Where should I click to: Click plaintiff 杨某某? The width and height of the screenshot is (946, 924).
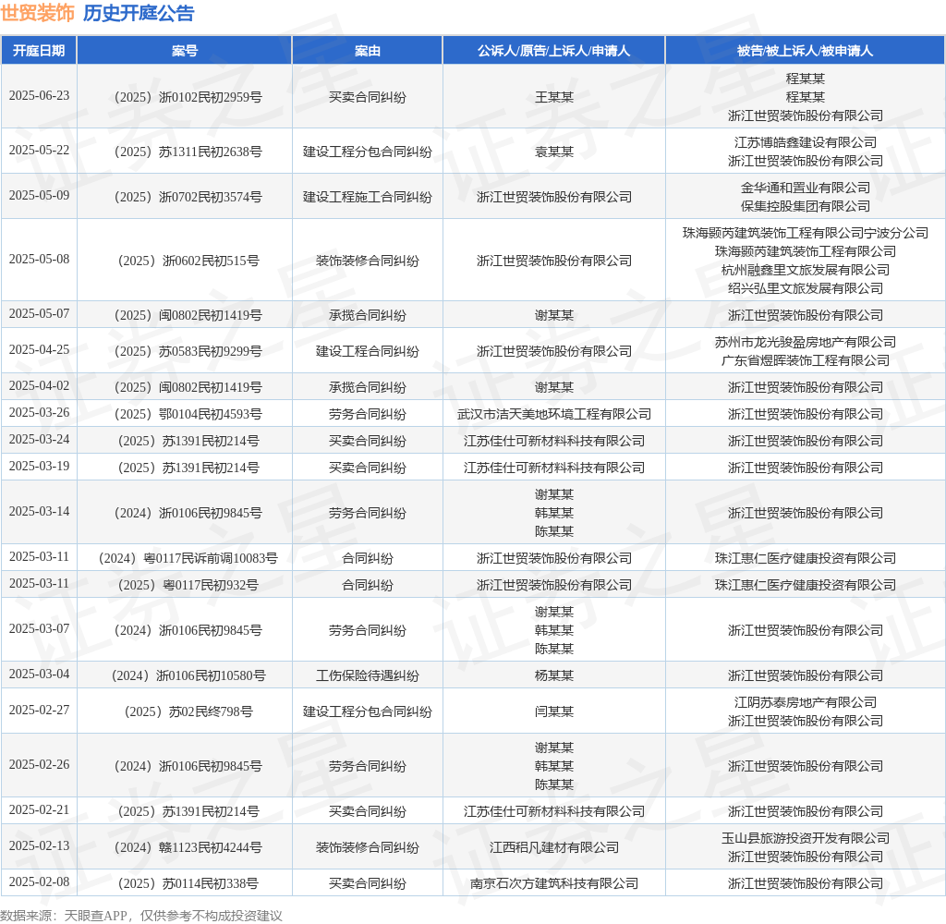(554, 675)
